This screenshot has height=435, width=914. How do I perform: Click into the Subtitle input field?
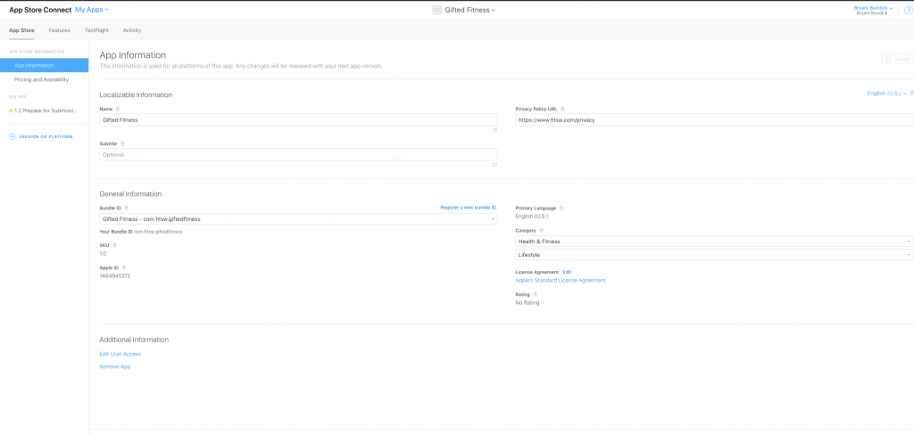coord(298,154)
